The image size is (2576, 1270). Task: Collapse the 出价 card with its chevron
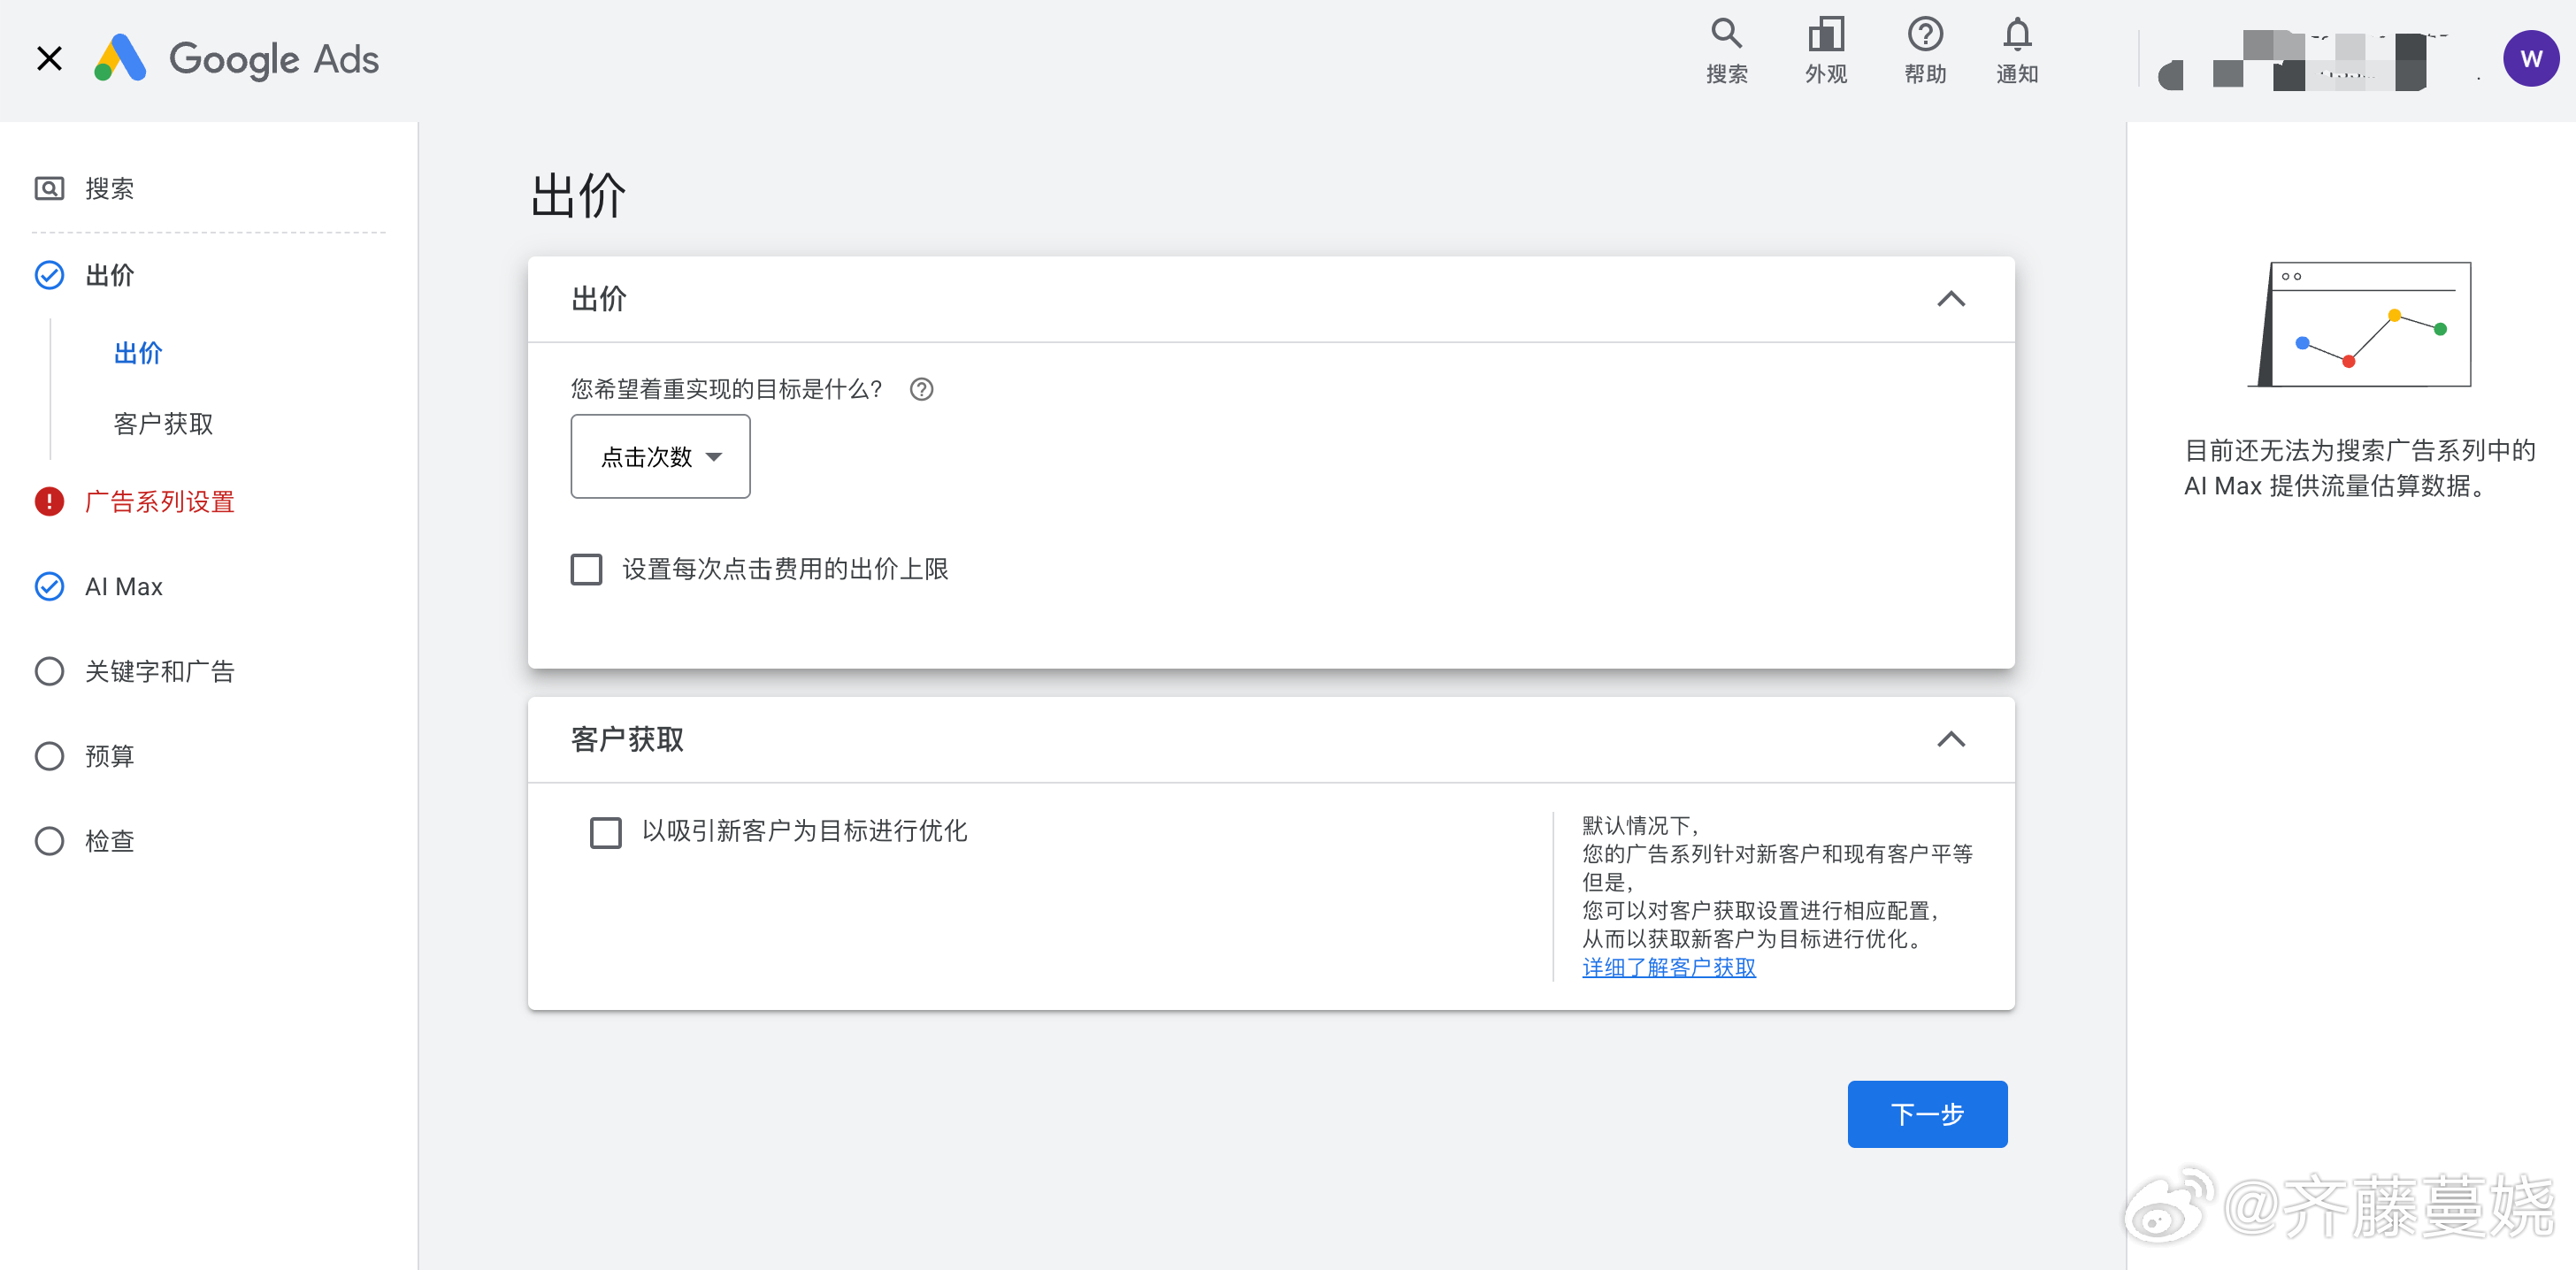tap(1950, 299)
